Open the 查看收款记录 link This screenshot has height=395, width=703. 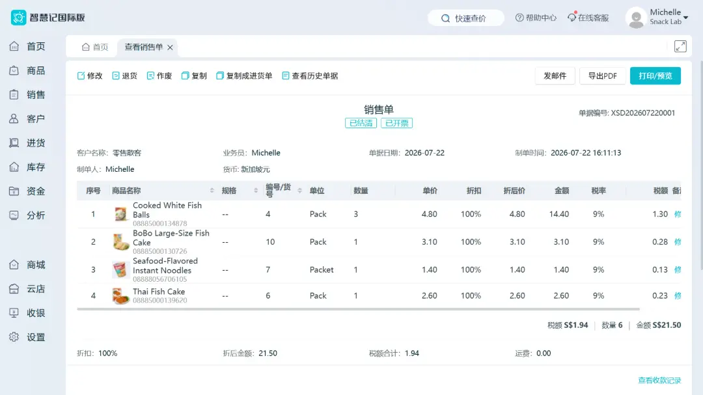(x=659, y=380)
